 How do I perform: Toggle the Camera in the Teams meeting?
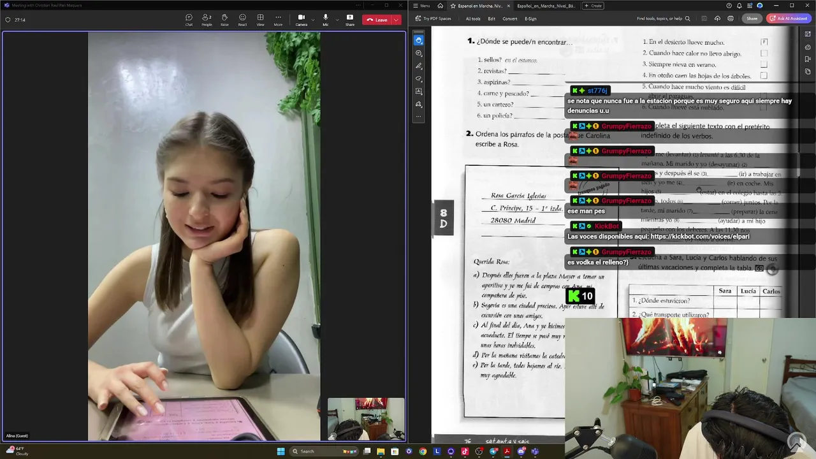click(301, 20)
